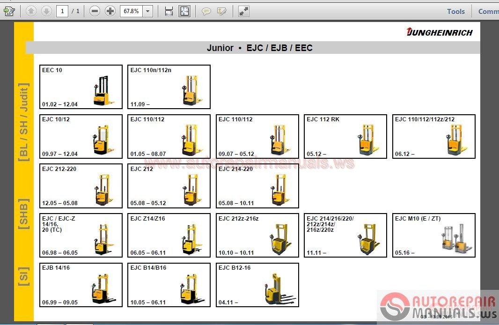Select the fit width scrolling icon
The width and height of the screenshot is (499, 325).
(x=169, y=11)
